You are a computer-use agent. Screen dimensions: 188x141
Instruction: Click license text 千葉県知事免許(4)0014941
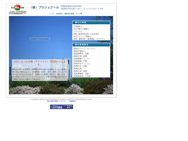click(x=71, y=6)
